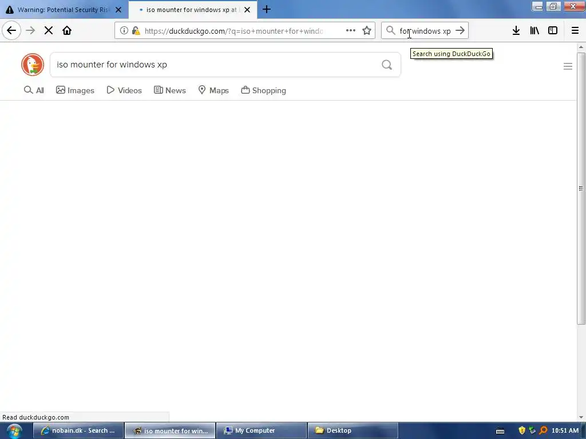Click the on-screen keyboard tray icon
Viewport: 586px width, 439px height.
(500, 431)
